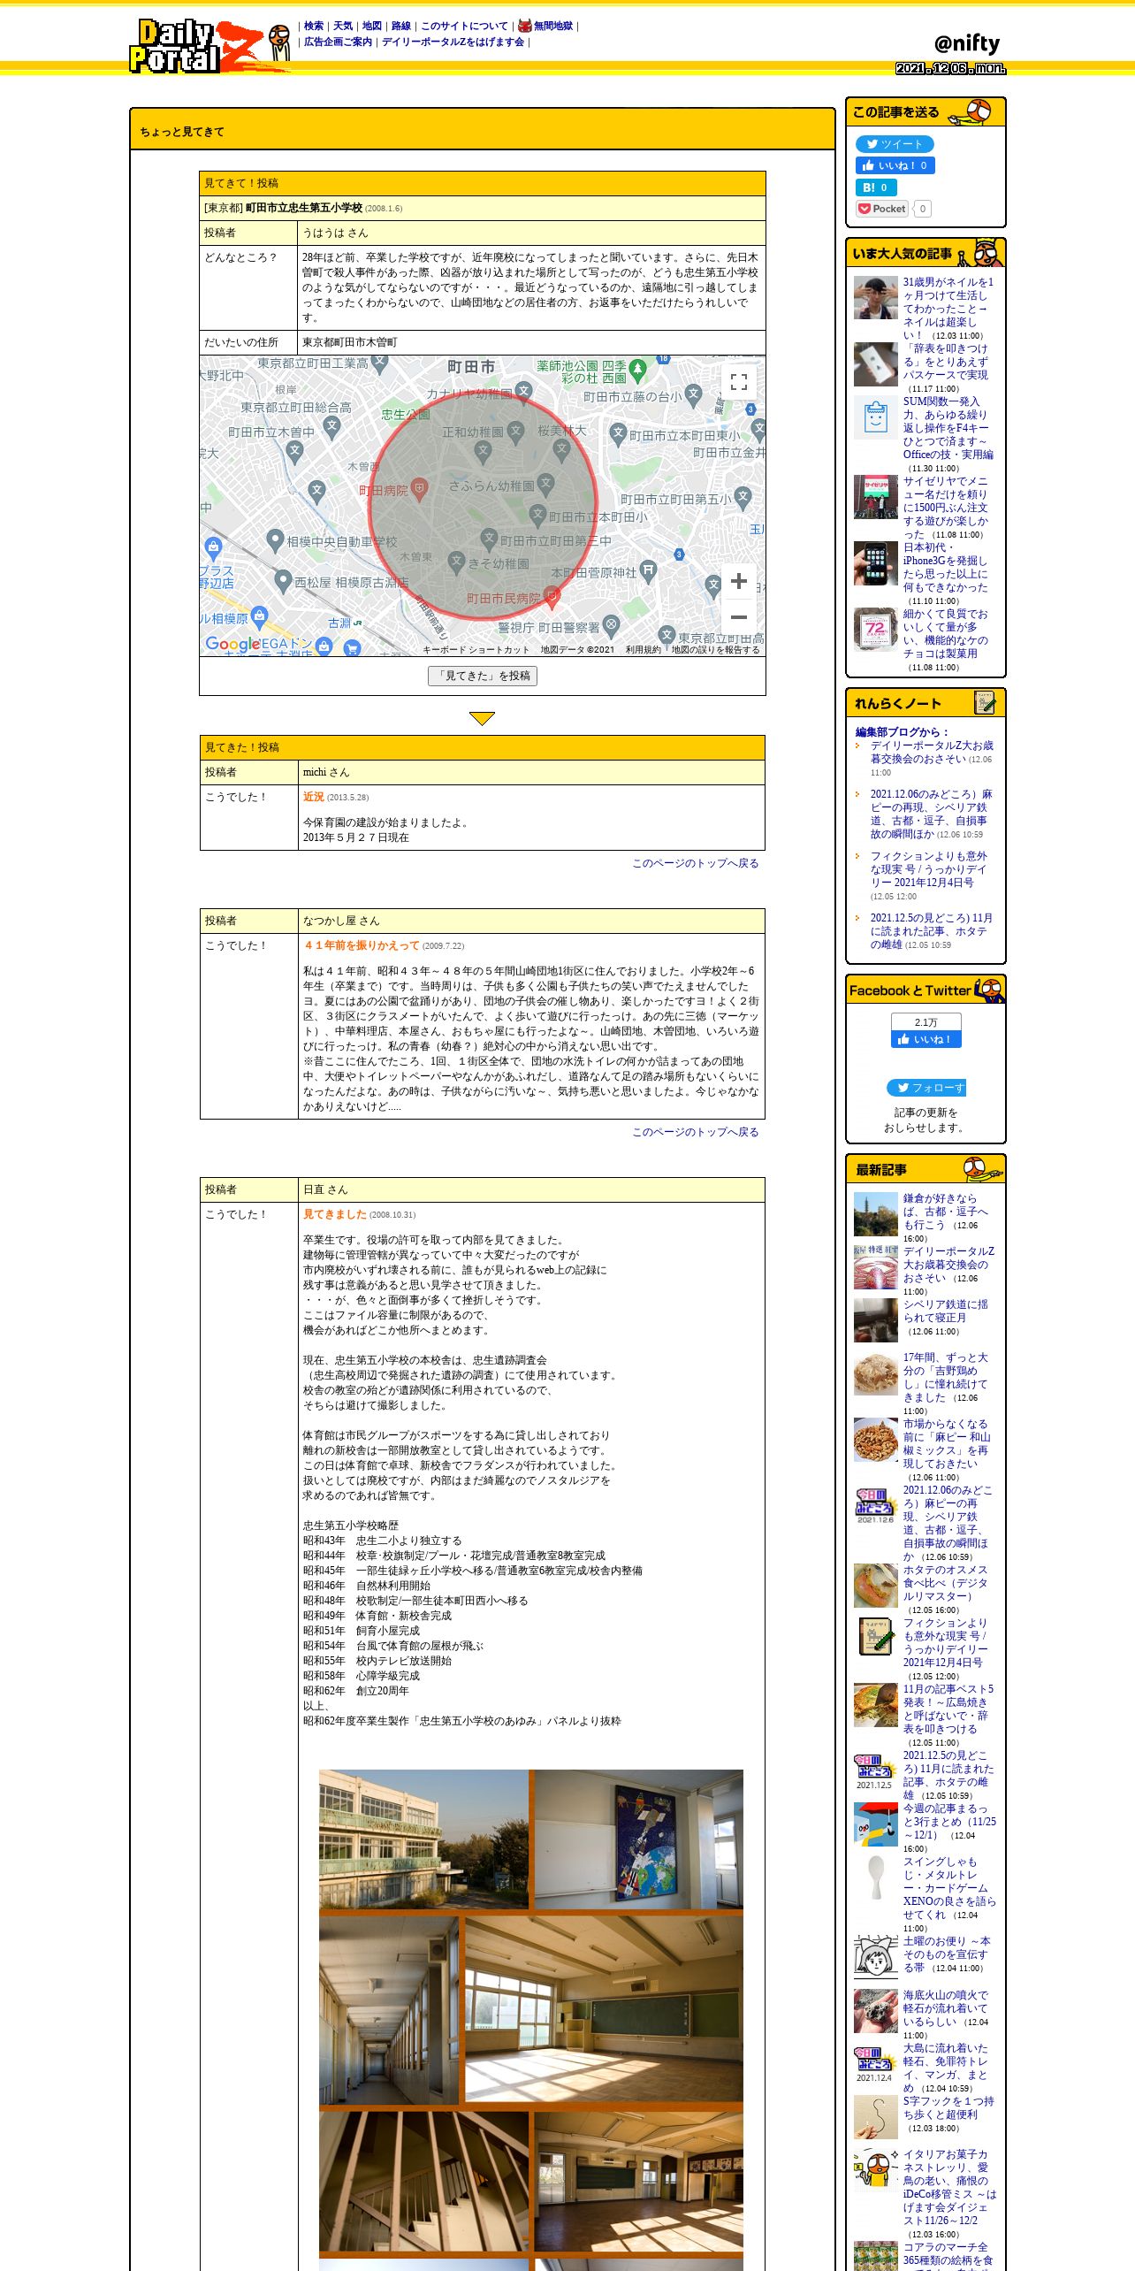This screenshot has height=2271, width=1135.
Task: Open デイリーポータルZをはげます会 link
Action: pyautogui.click(x=453, y=42)
